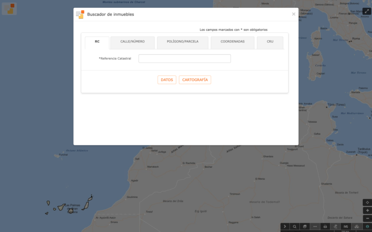Viewport: 372px width, 232px height.
Task: Click the CARTOGRAFÍA button
Action: tap(195, 80)
